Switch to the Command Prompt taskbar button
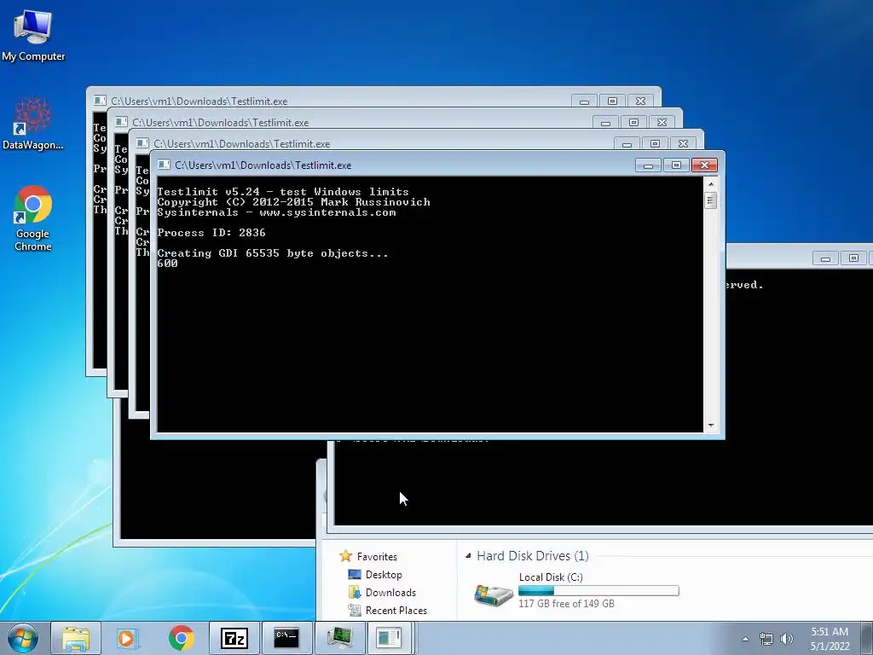873x655 pixels. pos(286,638)
